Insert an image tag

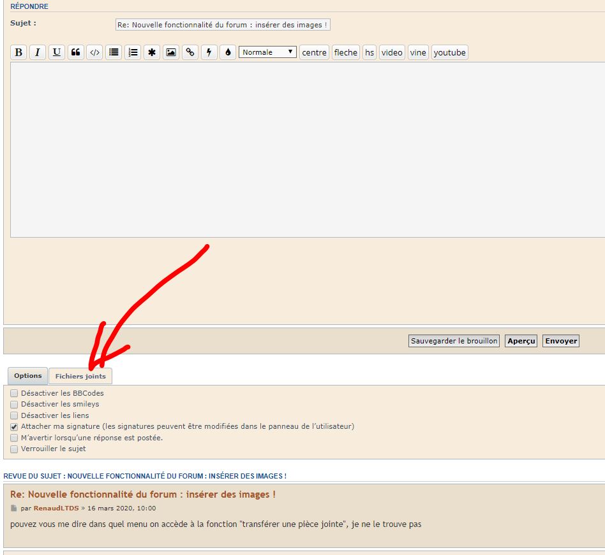coord(171,52)
